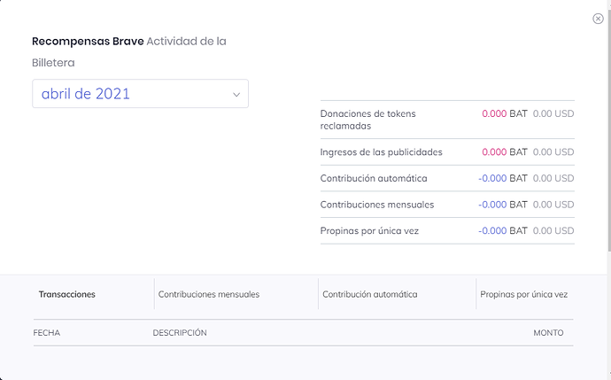Screen dimensions: 611x380
Task: Click USD value in Propinas por única vez summary row
Action: click(x=553, y=231)
